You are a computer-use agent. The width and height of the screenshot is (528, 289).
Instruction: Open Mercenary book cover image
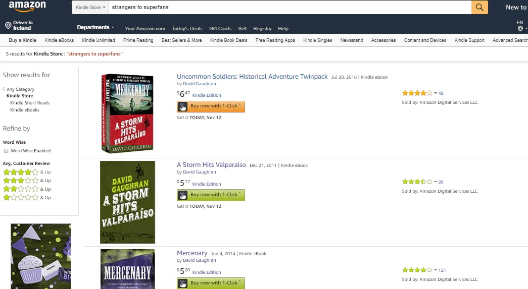[128, 269]
